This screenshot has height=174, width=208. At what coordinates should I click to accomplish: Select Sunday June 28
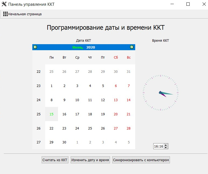click(x=129, y=128)
